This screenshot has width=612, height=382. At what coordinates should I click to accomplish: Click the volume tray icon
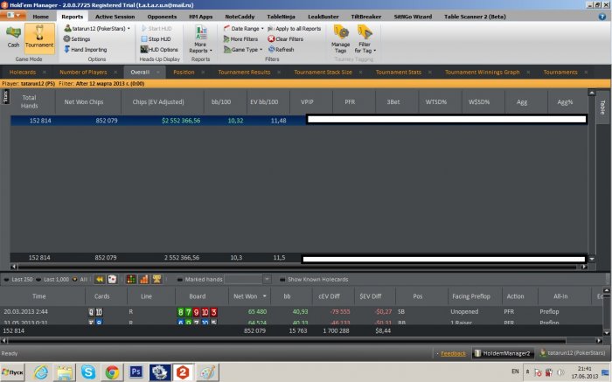point(560,372)
